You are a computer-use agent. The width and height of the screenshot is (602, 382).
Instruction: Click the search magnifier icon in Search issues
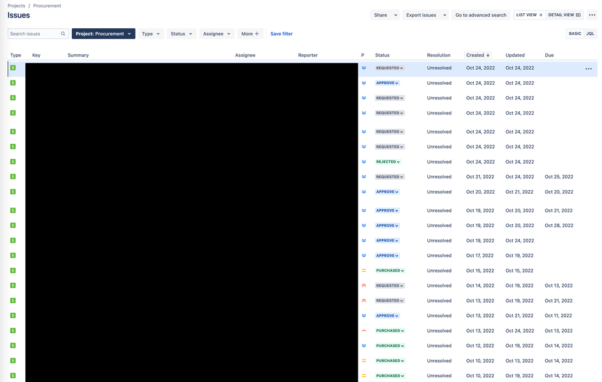coord(63,34)
